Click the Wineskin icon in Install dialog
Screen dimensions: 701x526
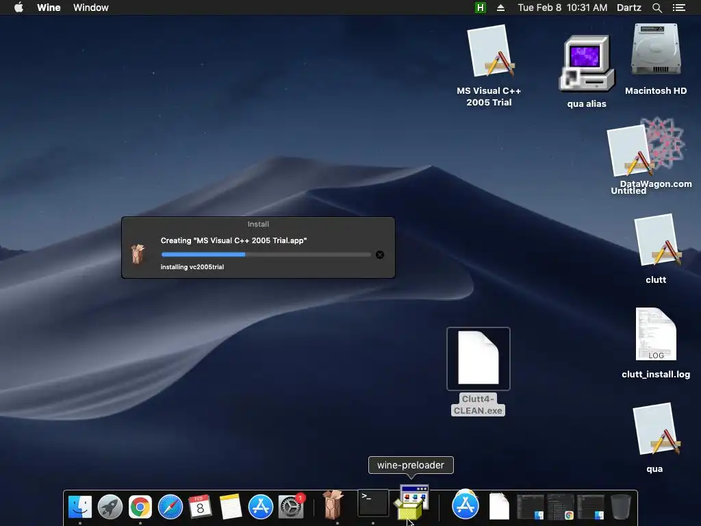tap(138, 253)
